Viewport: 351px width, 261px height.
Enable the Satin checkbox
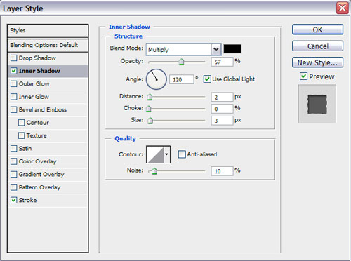tap(14, 148)
